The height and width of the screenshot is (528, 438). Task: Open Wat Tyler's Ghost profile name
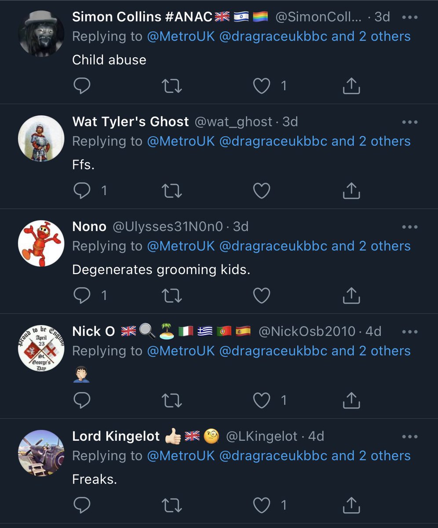130,121
